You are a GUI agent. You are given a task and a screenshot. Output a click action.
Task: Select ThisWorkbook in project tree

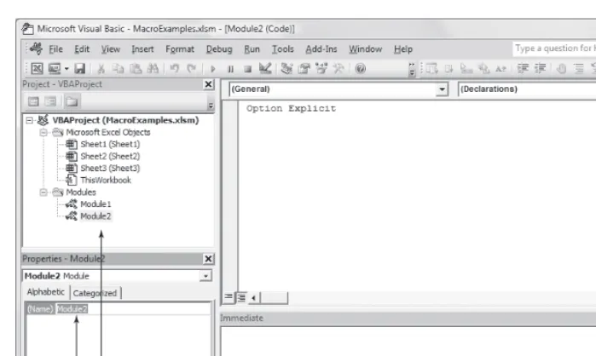(106, 181)
